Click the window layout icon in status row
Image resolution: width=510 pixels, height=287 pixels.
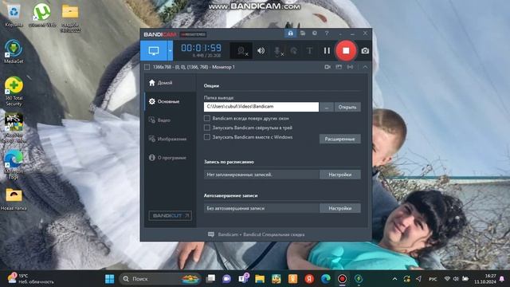pos(339,67)
